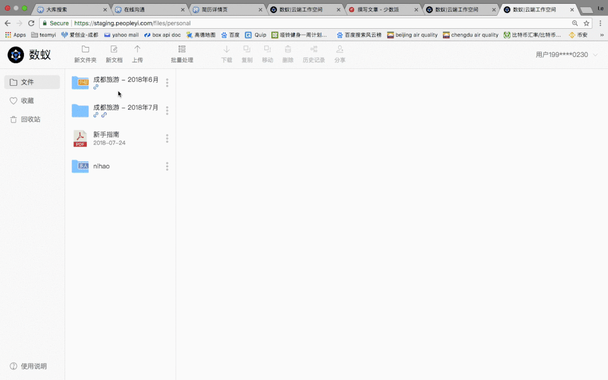608x380 pixels.
Task: Open more options for nihao folder
Action: pos(167,166)
